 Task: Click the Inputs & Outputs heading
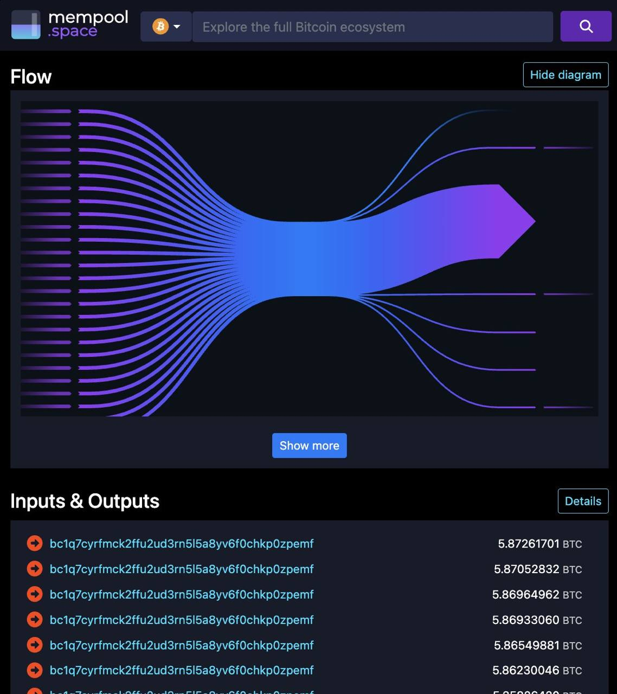85,501
